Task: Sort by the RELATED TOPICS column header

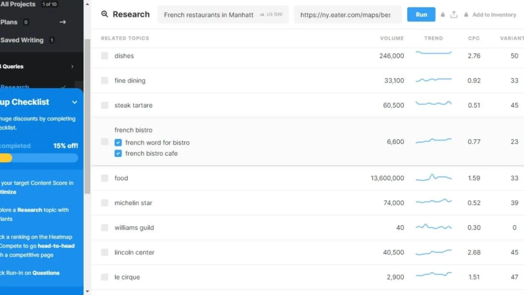Action: [x=125, y=38]
